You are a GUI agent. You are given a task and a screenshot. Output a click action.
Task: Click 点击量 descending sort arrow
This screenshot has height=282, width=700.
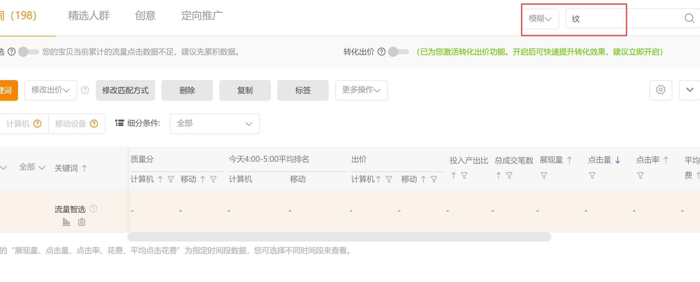point(618,160)
